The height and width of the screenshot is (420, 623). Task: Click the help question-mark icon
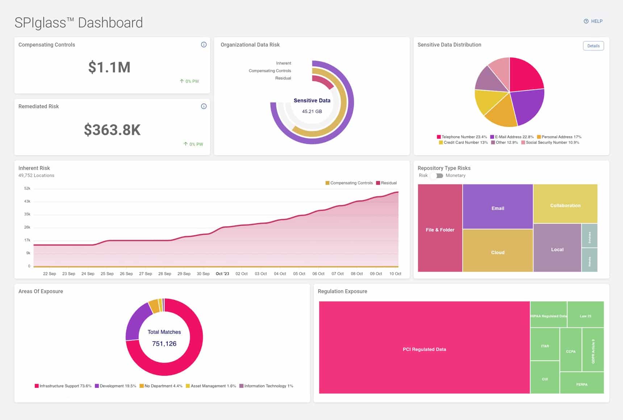click(586, 21)
